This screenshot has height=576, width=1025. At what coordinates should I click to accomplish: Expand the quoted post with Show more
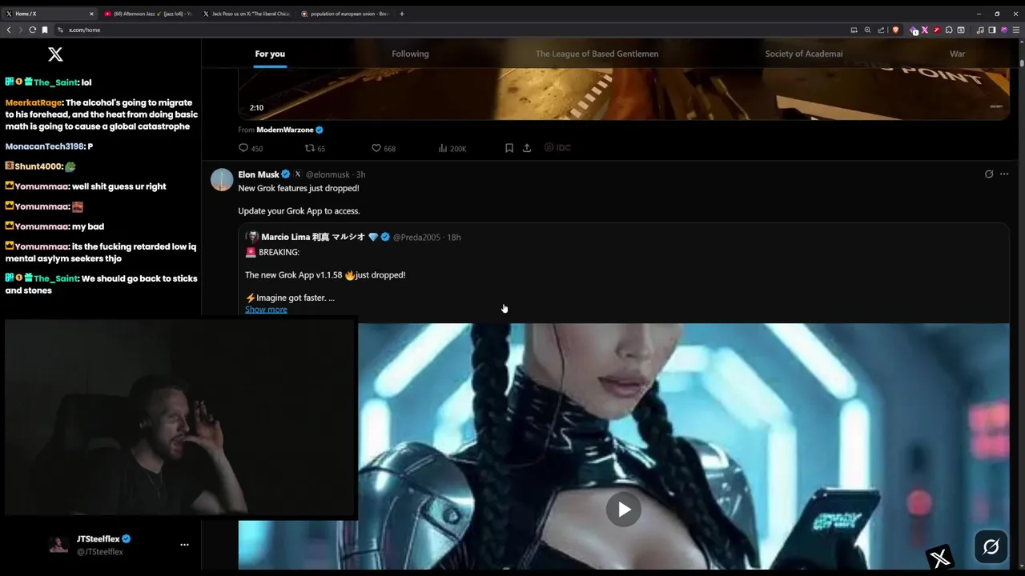[266, 310]
